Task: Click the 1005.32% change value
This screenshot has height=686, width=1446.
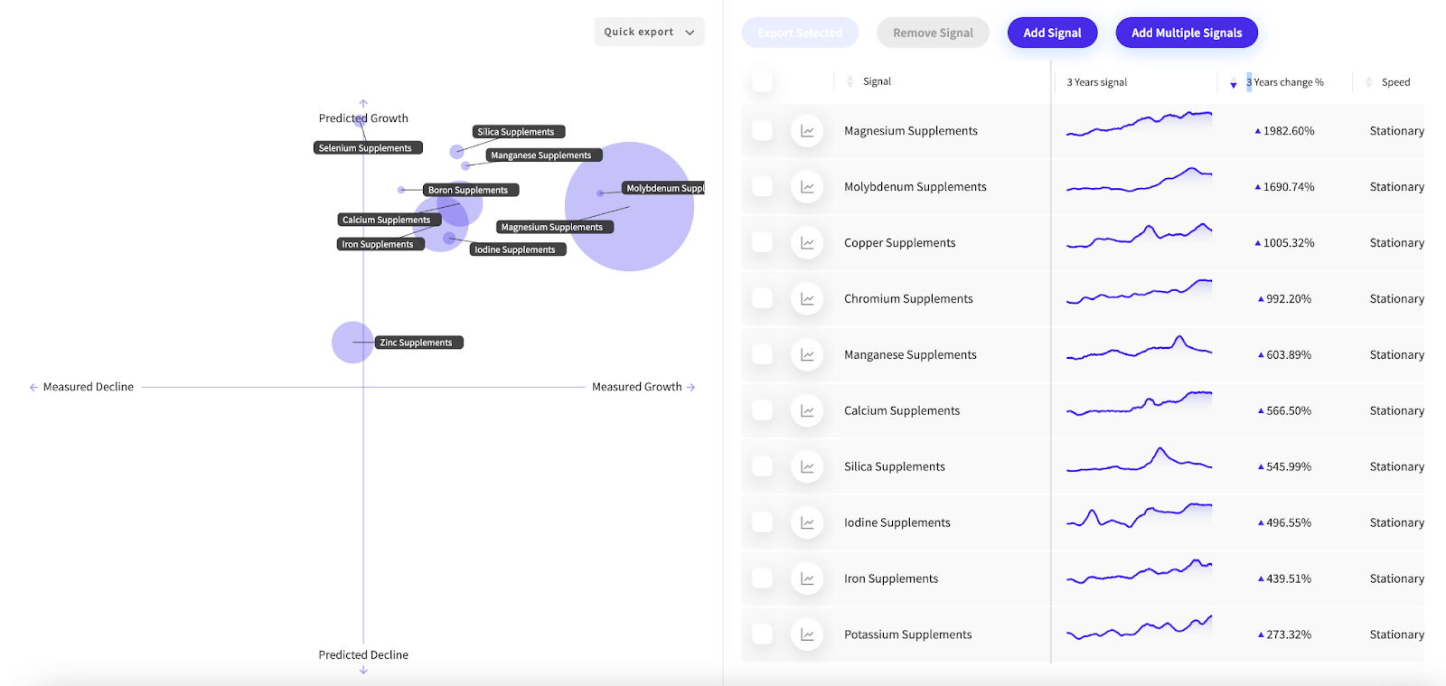Action: point(1289,243)
